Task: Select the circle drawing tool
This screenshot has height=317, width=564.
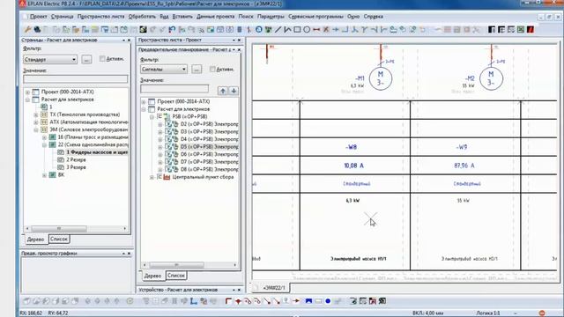Action: (307, 29)
